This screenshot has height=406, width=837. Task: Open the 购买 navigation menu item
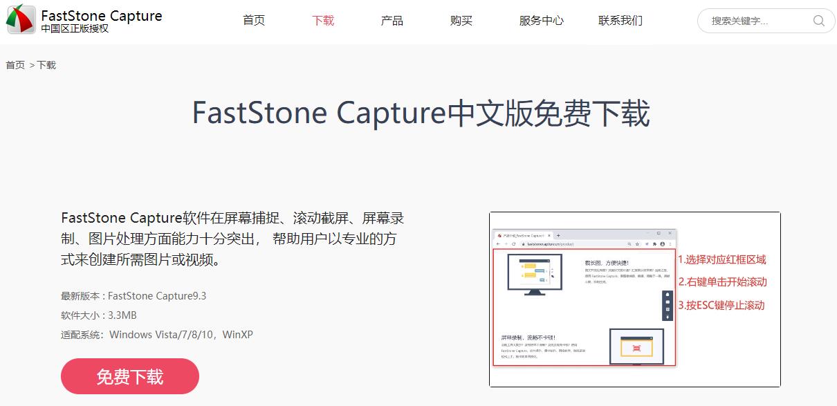461,21
